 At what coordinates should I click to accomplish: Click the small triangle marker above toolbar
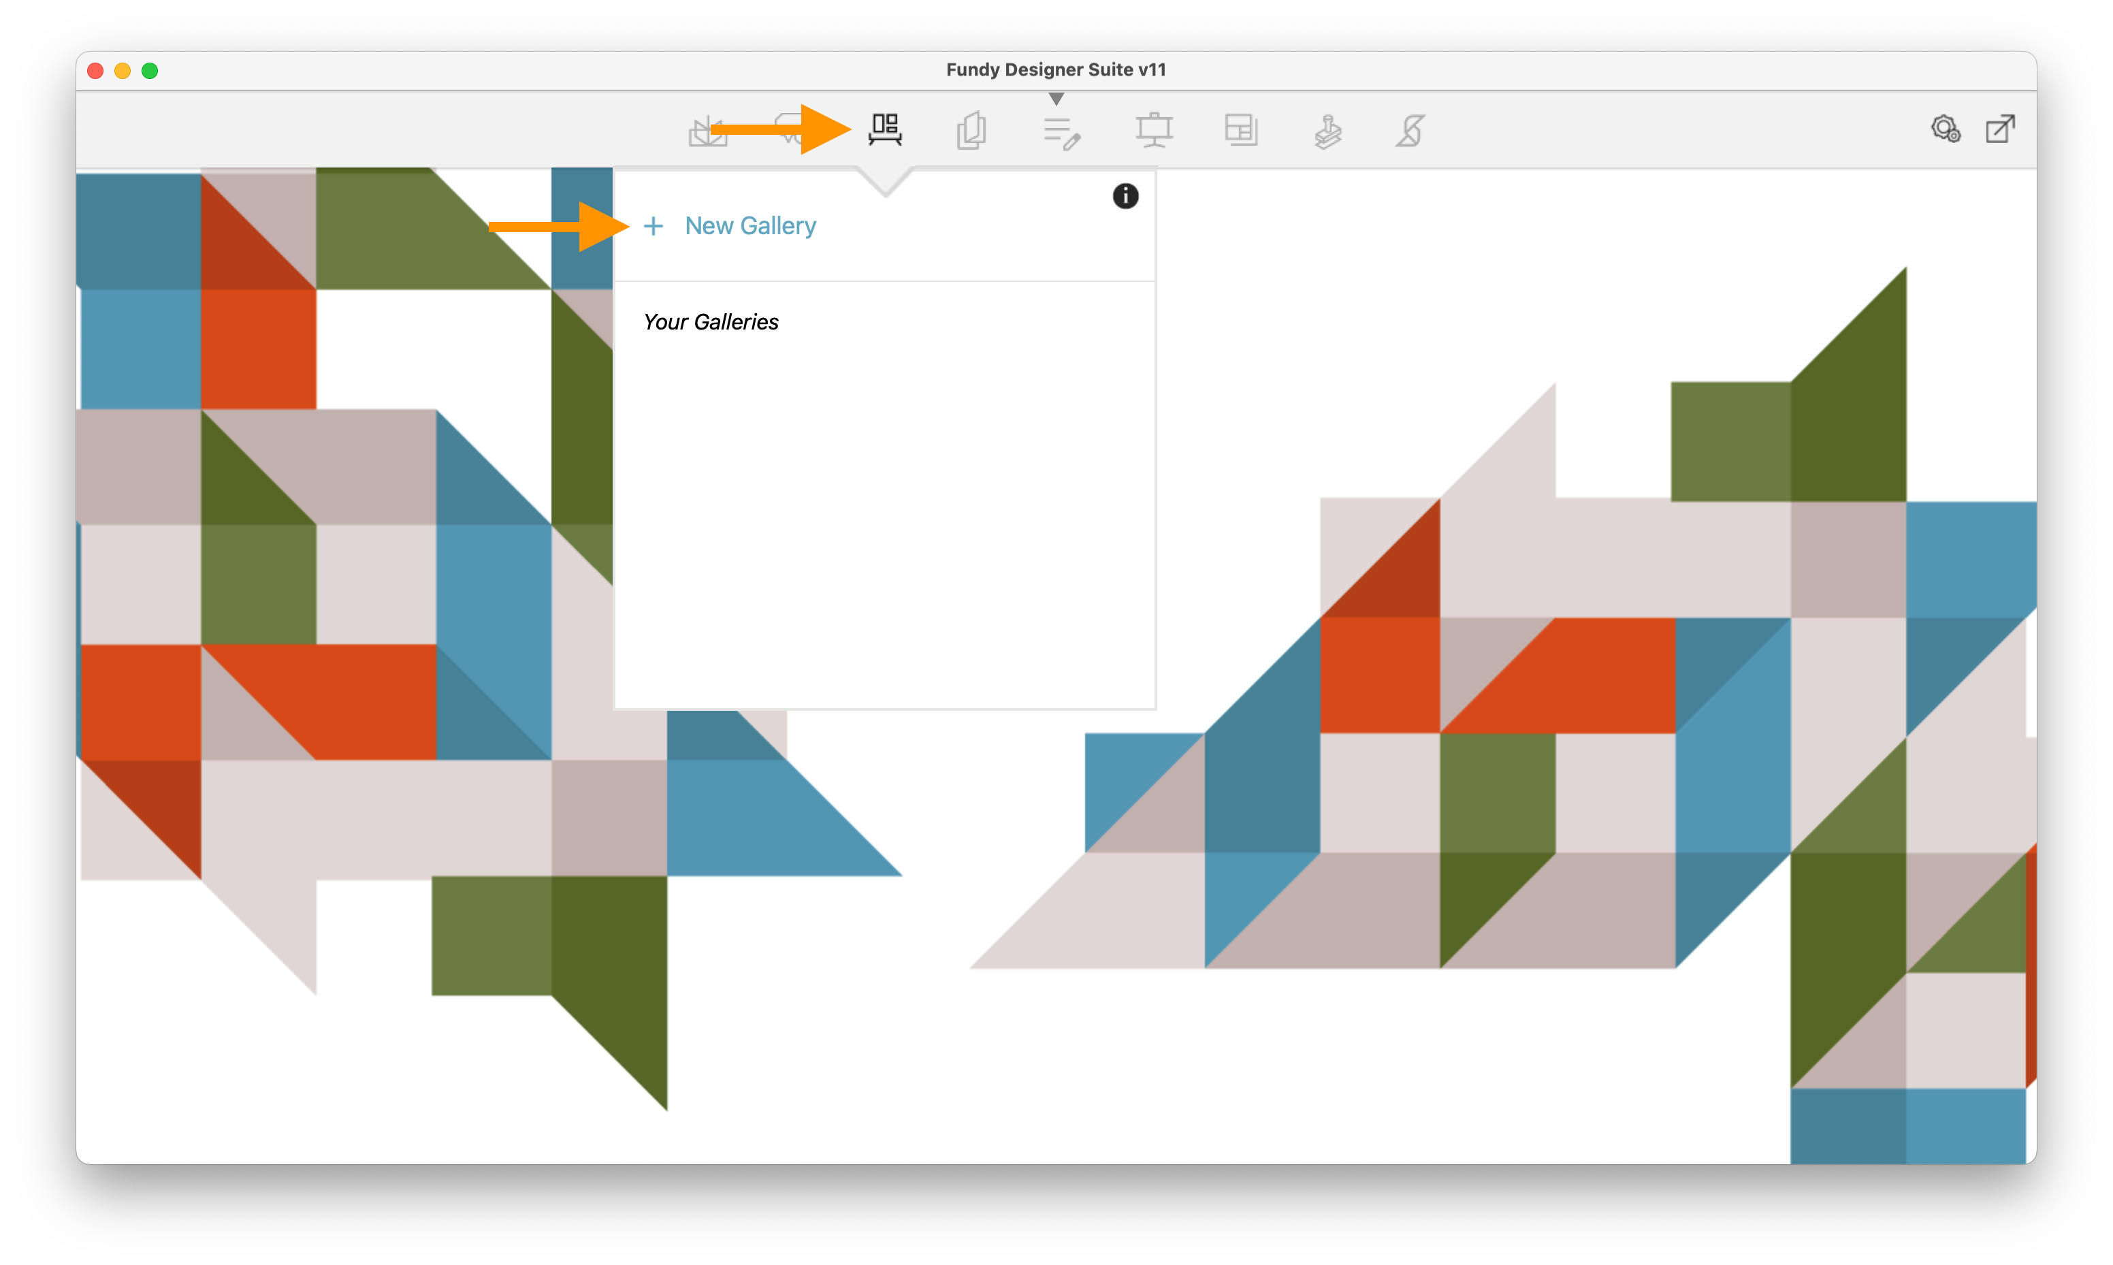pos(1056,99)
